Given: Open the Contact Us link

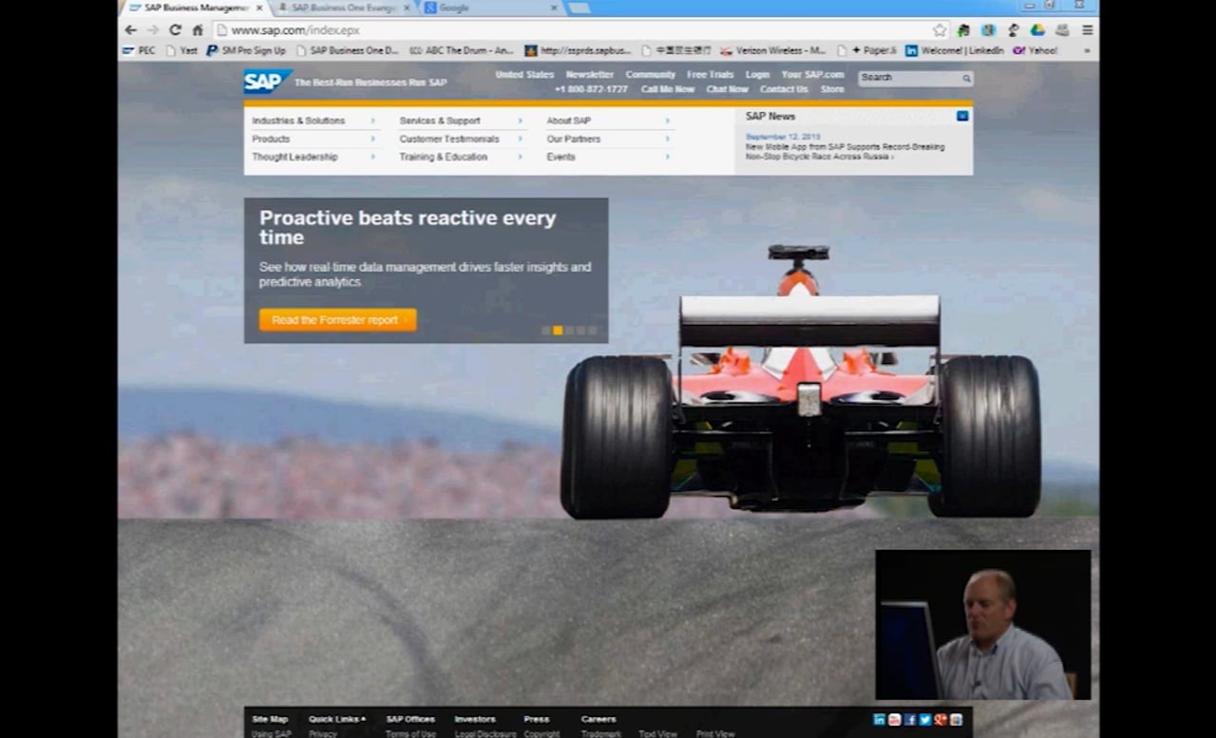Looking at the screenshot, I should (784, 89).
